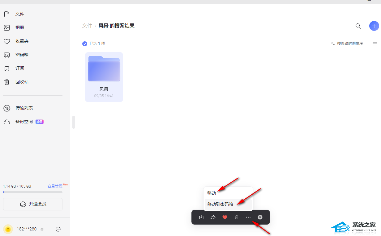Click the 1.14 GB / 105 GB storage text

17,186
